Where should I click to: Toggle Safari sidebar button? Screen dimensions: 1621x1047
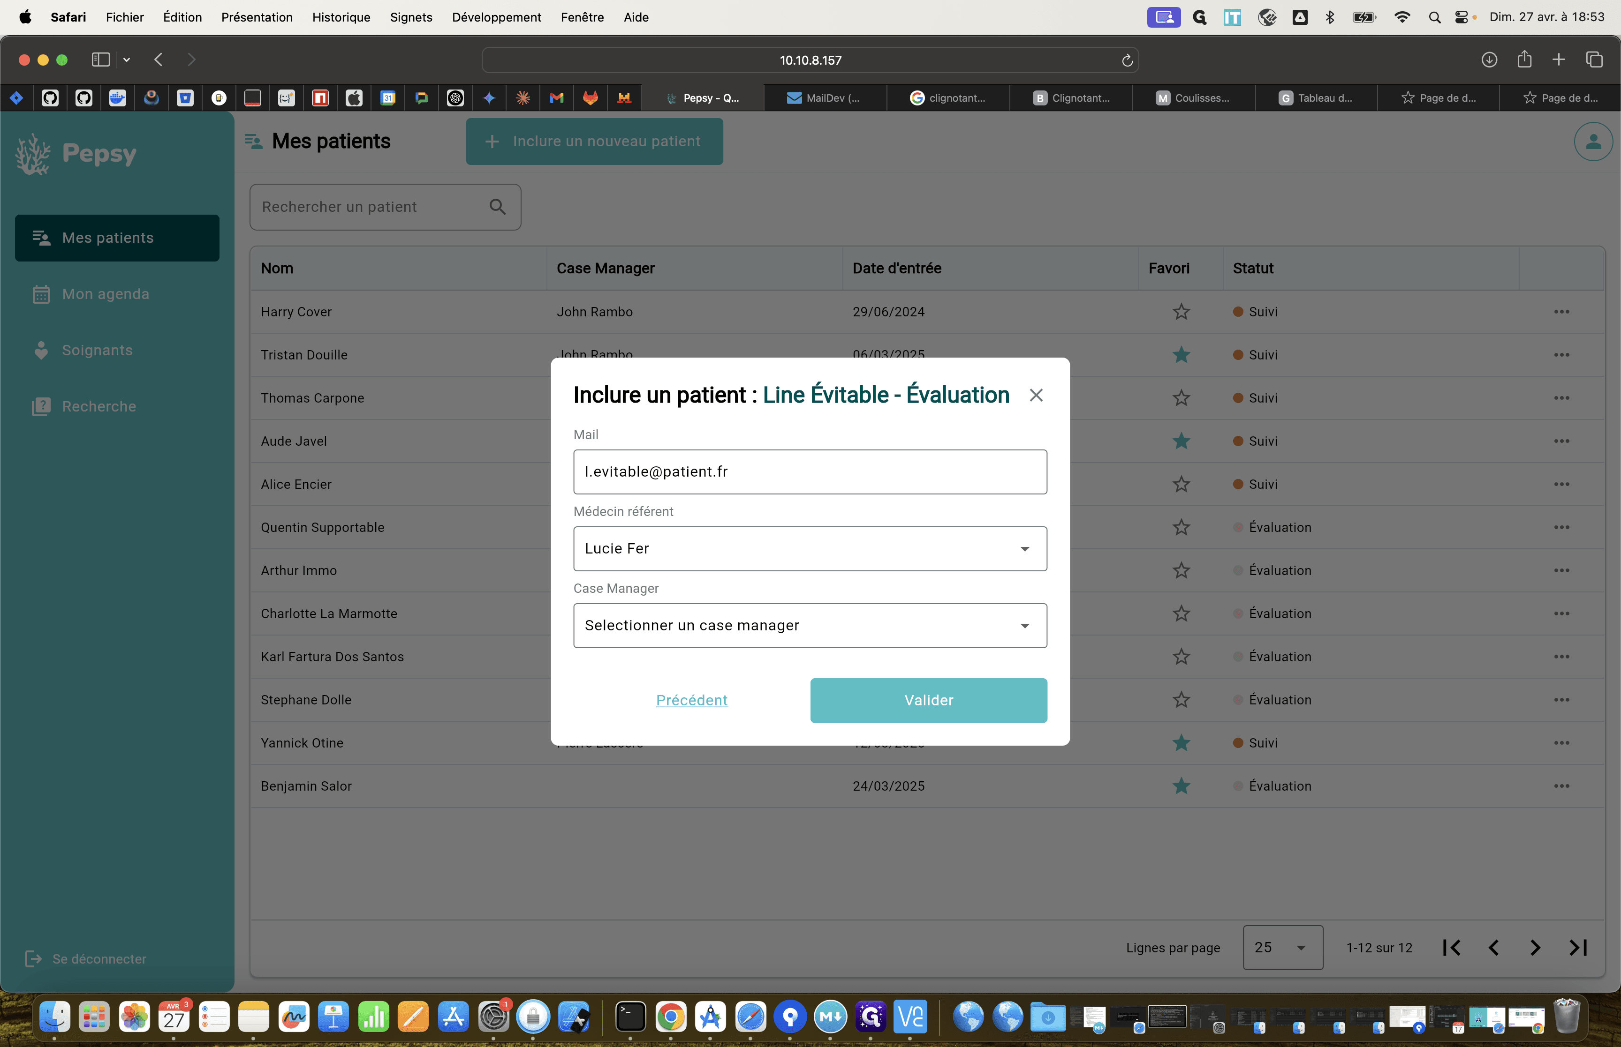[x=101, y=60]
